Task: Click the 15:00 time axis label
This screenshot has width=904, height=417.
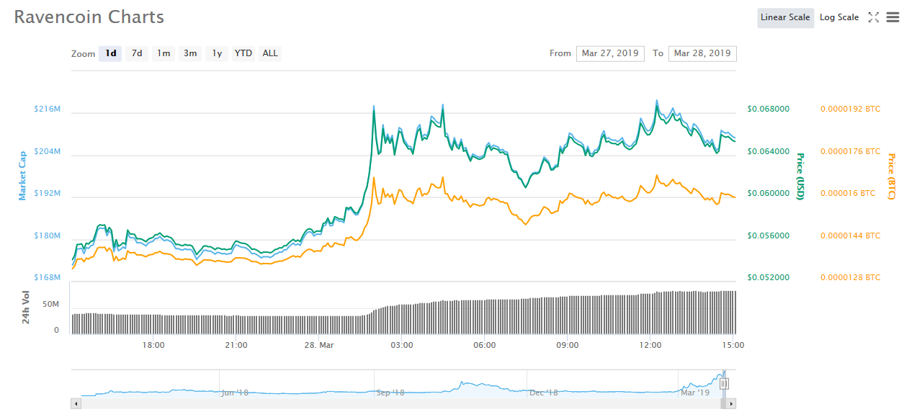Action: 733,346
